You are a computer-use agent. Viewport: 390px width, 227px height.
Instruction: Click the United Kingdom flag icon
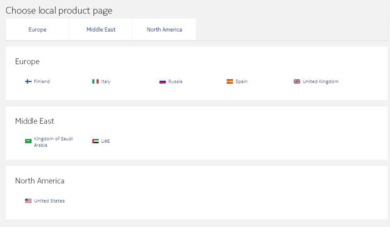(297, 81)
